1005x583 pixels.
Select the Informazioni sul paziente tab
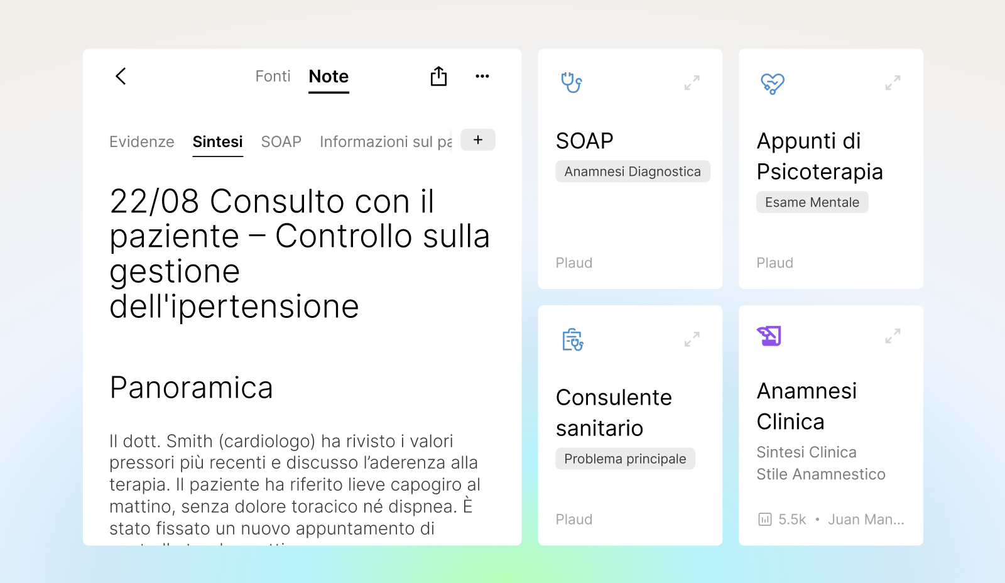(x=385, y=142)
